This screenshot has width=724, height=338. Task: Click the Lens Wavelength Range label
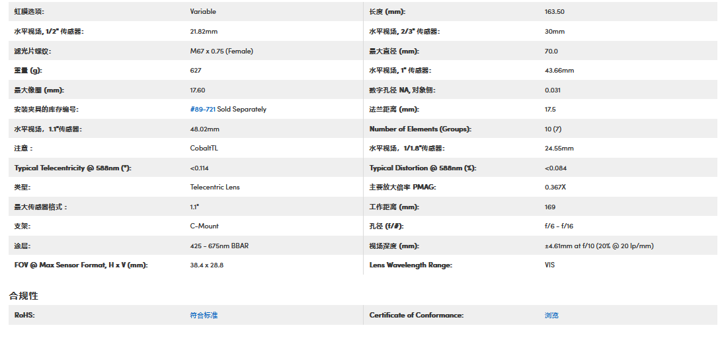pos(411,265)
